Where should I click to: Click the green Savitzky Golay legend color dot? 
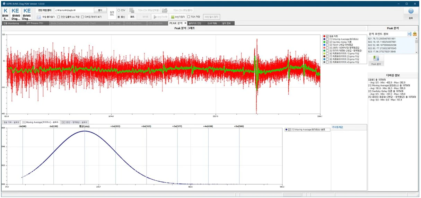coord(324,42)
